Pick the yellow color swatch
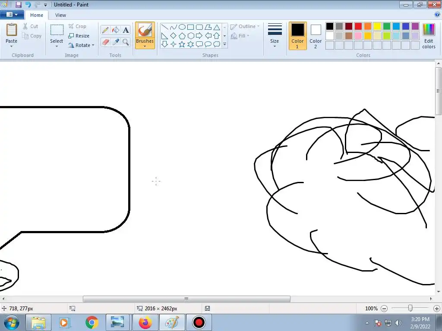 tap(377, 26)
